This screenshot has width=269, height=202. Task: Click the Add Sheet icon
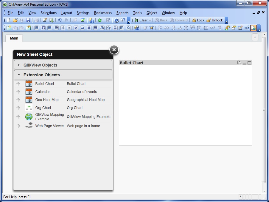pos(9,28)
